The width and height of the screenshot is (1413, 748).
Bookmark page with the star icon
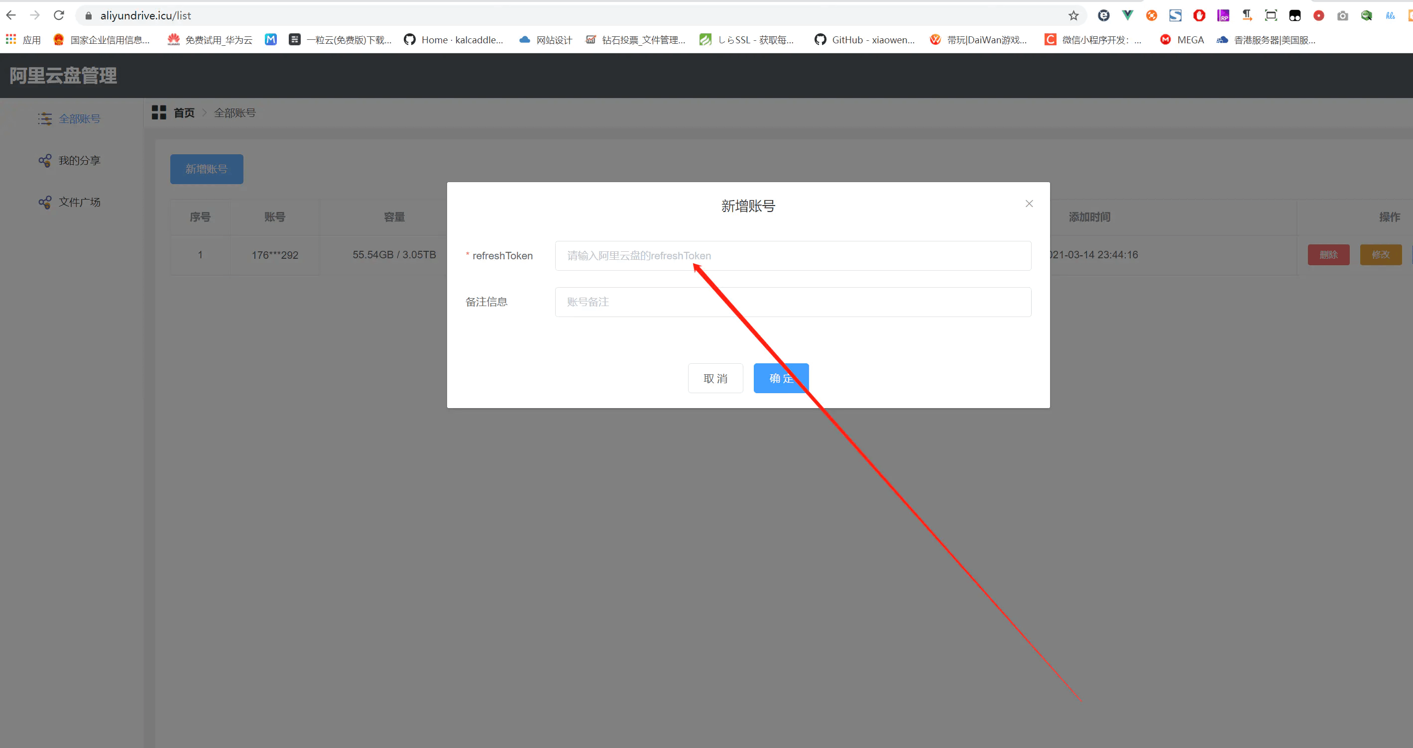click(1073, 15)
